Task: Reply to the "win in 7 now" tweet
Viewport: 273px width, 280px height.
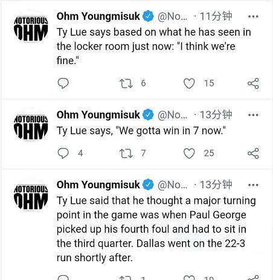Action: (63, 153)
